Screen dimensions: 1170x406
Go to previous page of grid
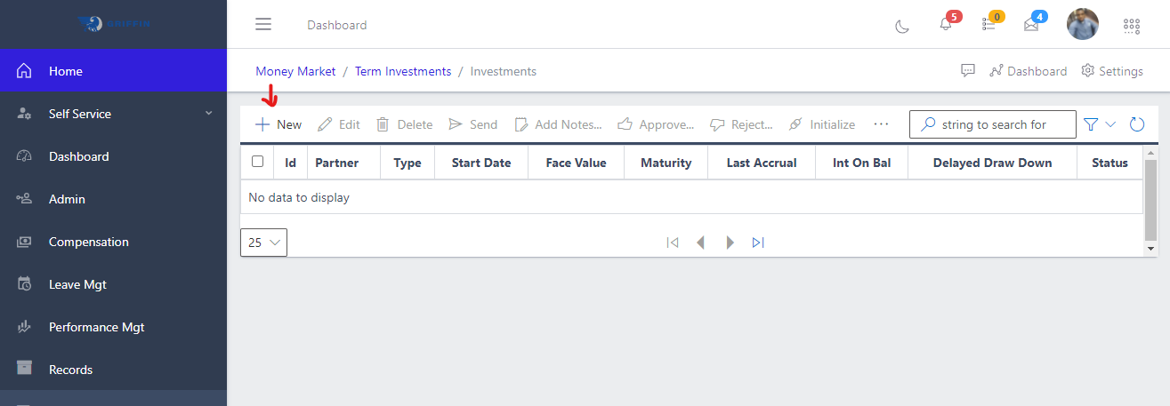click(701, 242)
